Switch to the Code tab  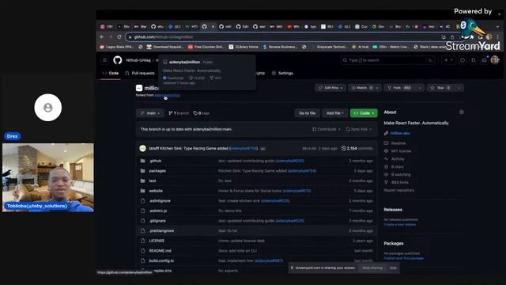[111, 74]
